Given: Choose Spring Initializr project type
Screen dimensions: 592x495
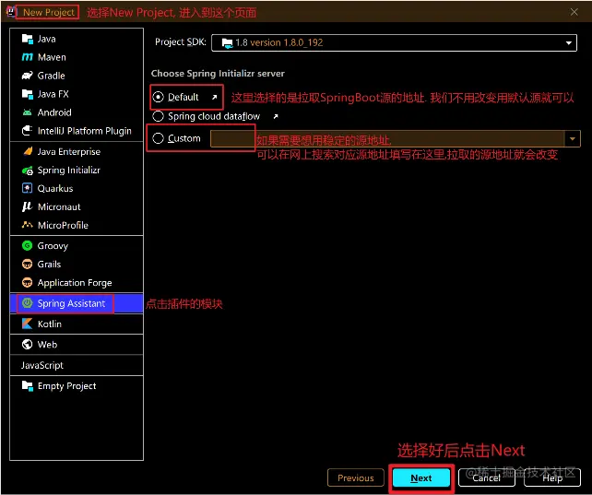Looking at the screenshot, I should point(77,171).
